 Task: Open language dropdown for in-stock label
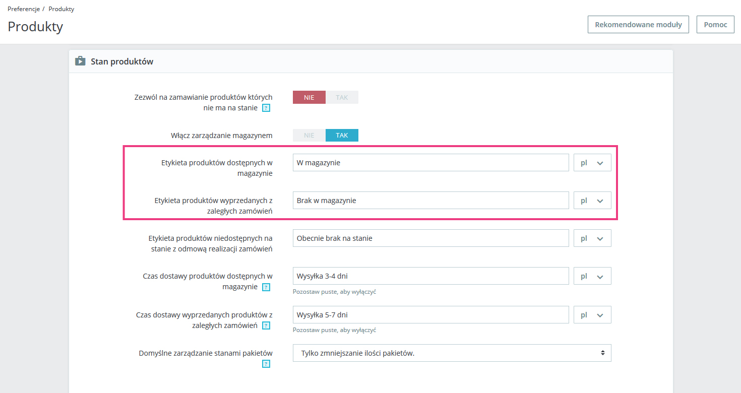click(592, 163)
